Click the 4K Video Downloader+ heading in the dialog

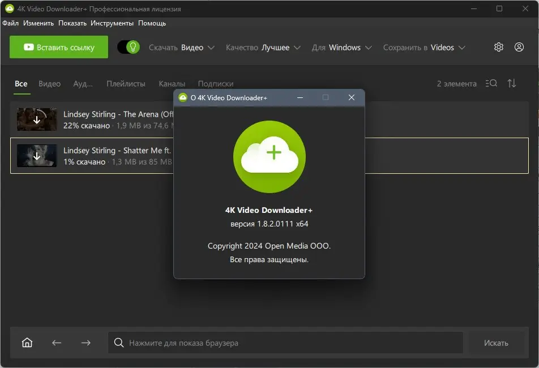coord(269,210)
